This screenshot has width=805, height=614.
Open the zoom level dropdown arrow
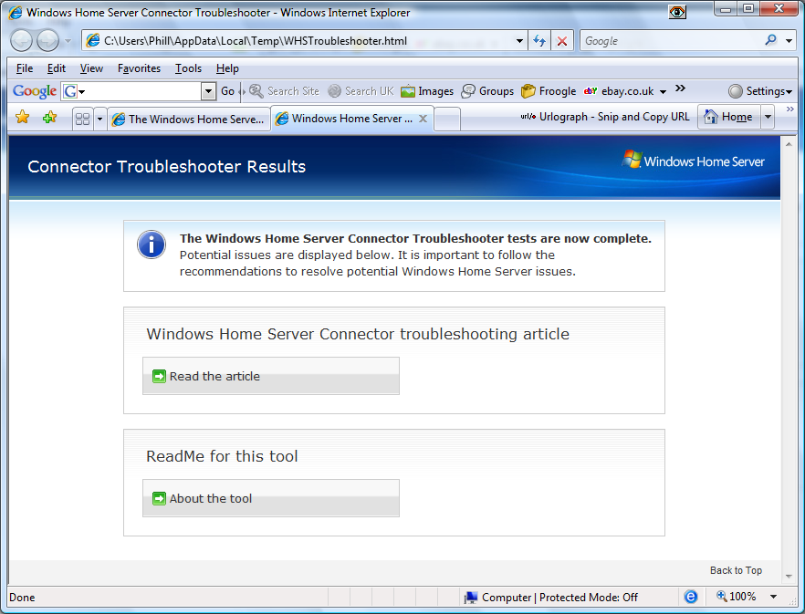[x=773, y=597]
